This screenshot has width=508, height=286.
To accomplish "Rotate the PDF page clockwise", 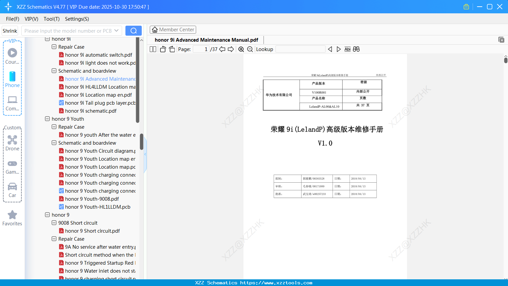I will click(172, 49).
